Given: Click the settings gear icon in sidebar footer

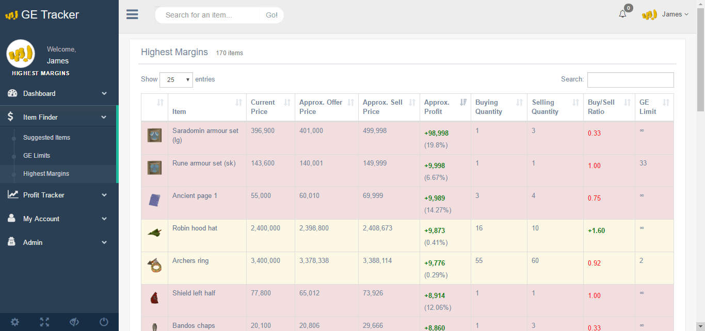Looking at the screenshot, I should pos(15,322).
